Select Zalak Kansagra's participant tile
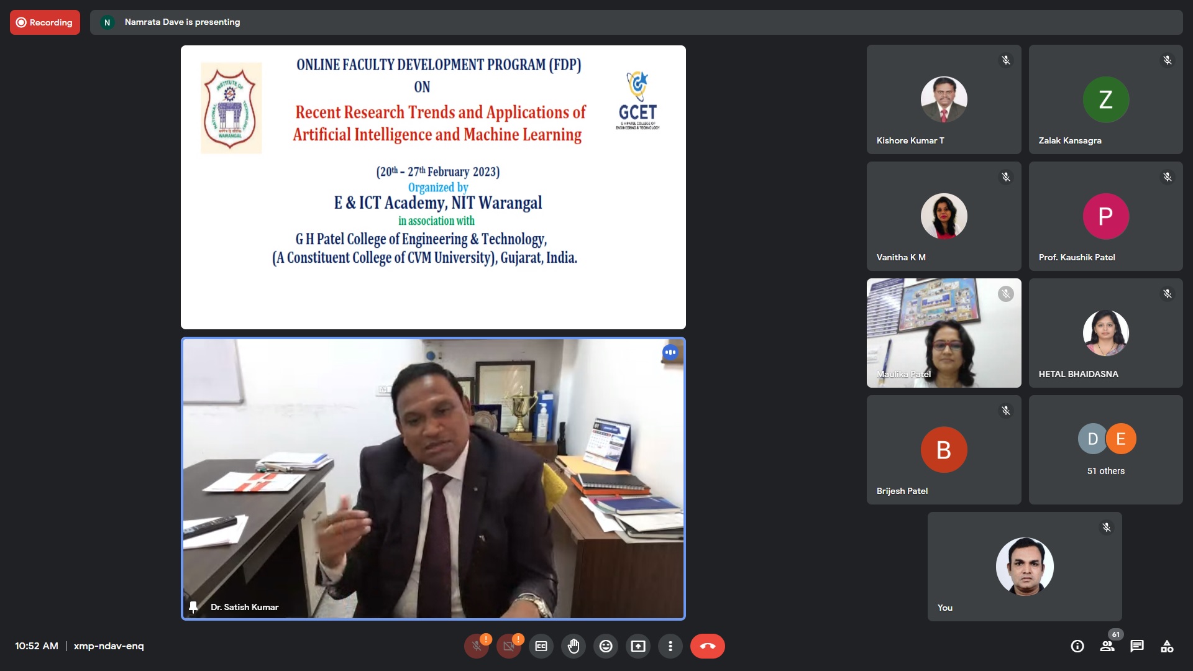 [x=1106, y=99]
